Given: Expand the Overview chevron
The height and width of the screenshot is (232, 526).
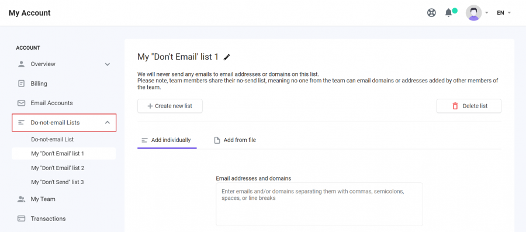Looking at the screenshot, I should pyautogui.click(x=108, y=64).
